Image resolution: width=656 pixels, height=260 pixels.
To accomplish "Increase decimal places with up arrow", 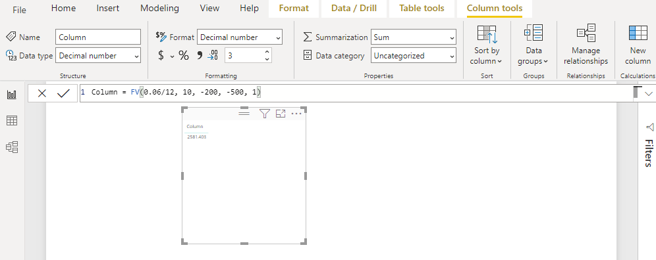I will click(267, 52).
